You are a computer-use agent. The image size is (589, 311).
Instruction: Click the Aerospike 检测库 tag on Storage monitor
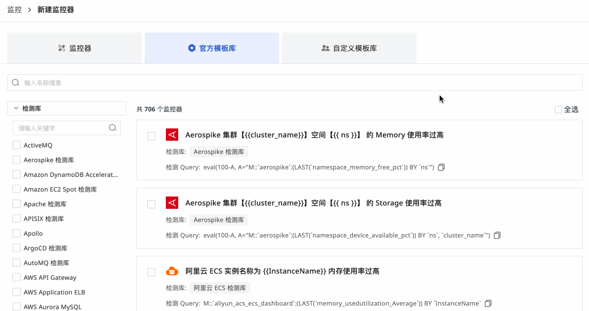pos(219,220)
